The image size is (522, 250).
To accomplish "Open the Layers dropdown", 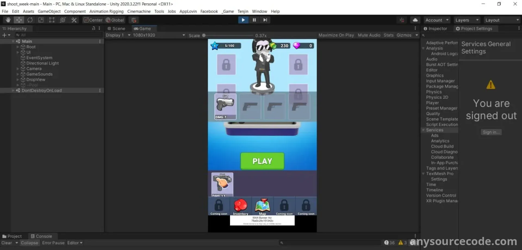I will pyautogui.click(x=467, y=20).
